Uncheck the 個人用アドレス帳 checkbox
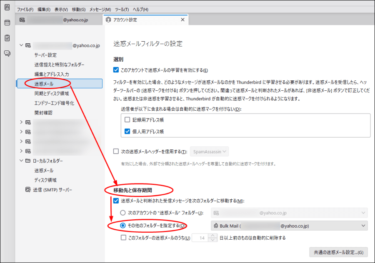375x263 pixels. point(127,131)
